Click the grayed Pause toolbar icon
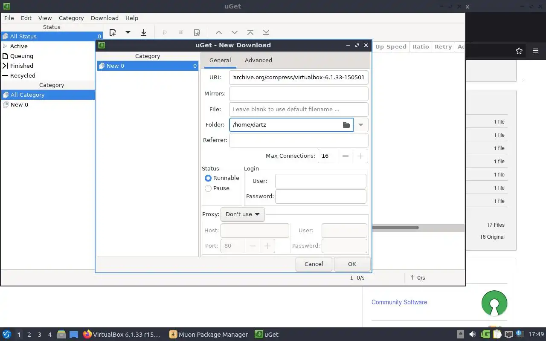Screen dimensions: 546x341 (x=181, y=32)
